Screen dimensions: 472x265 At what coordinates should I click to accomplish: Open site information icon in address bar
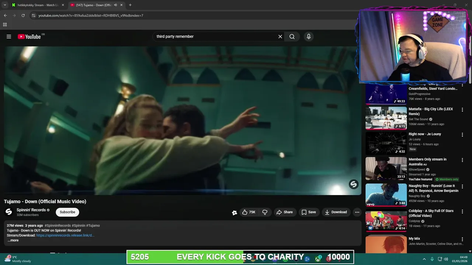(x=34, y=15)
